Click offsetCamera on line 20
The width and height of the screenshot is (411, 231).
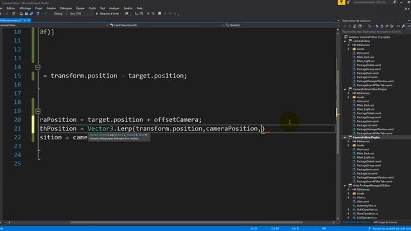[x=176, y=120]
